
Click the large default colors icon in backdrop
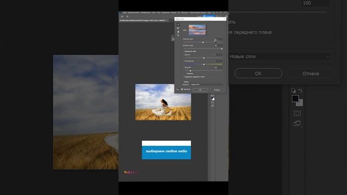[x=293, y=90]
